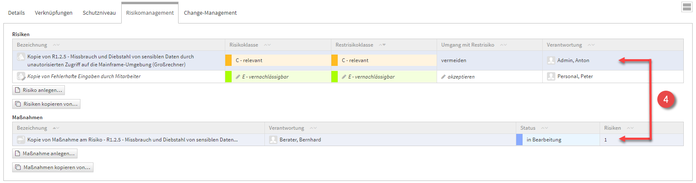696x183 pixels.
Task: Open the Change-Management tab
Action: pos(210,13)
